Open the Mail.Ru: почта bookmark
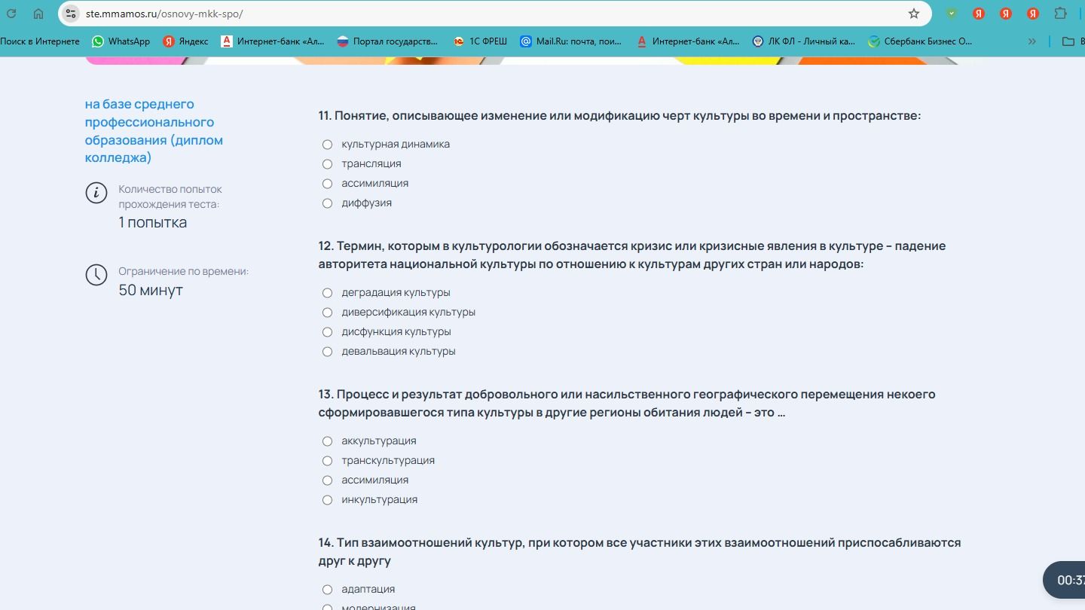1085x610 pixels. click(x=571, y=41)
